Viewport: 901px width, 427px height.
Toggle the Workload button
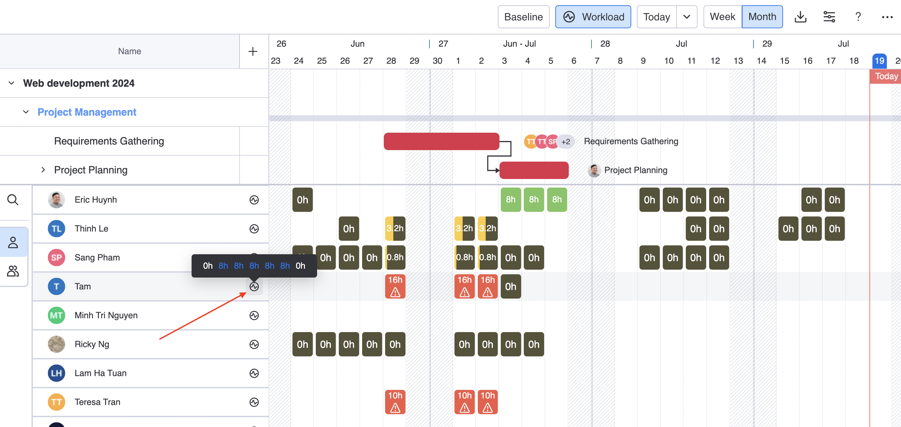coord(593,17)
